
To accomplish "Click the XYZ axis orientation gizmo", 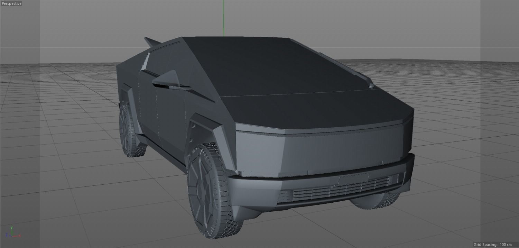I will tap(13, 232).
